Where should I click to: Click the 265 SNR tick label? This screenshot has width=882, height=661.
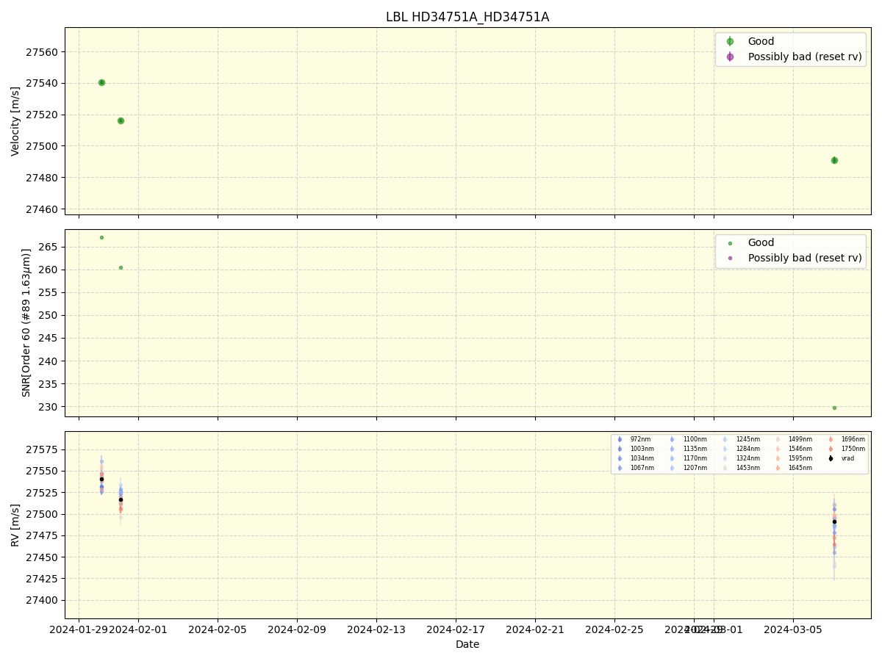[x=49, y=247]
